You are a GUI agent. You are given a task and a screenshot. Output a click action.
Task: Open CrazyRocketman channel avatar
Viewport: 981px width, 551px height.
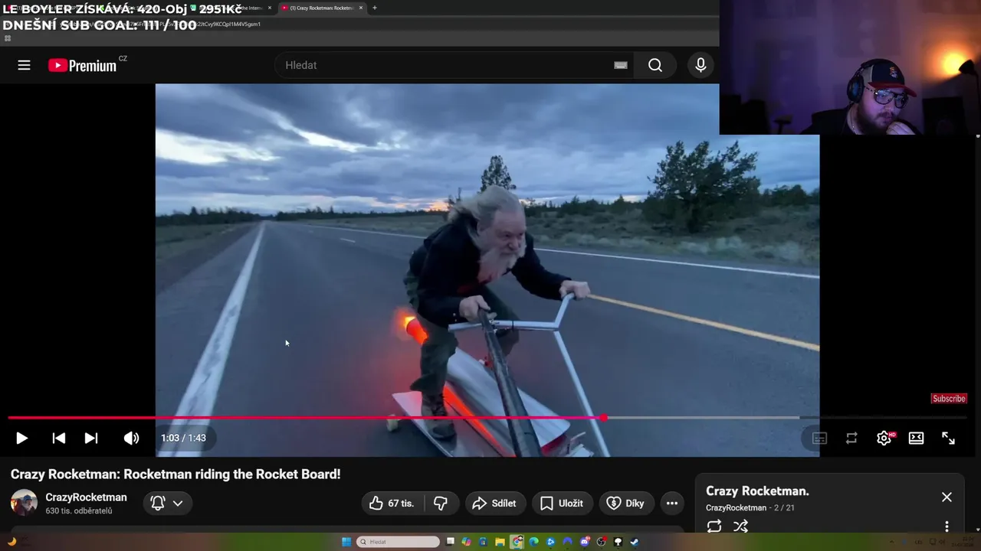pyautogui.click(x=24, y=503)
